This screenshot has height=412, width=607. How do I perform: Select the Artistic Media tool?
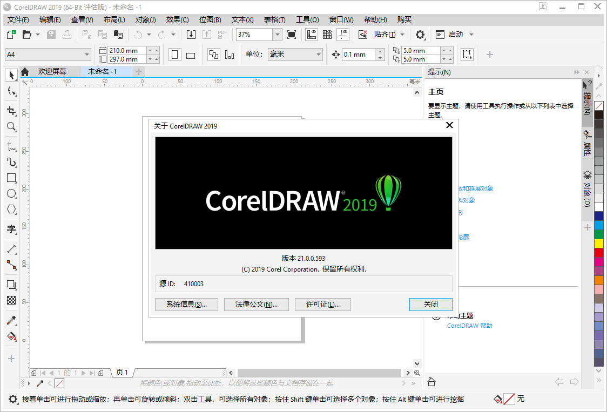pos(12,162)
